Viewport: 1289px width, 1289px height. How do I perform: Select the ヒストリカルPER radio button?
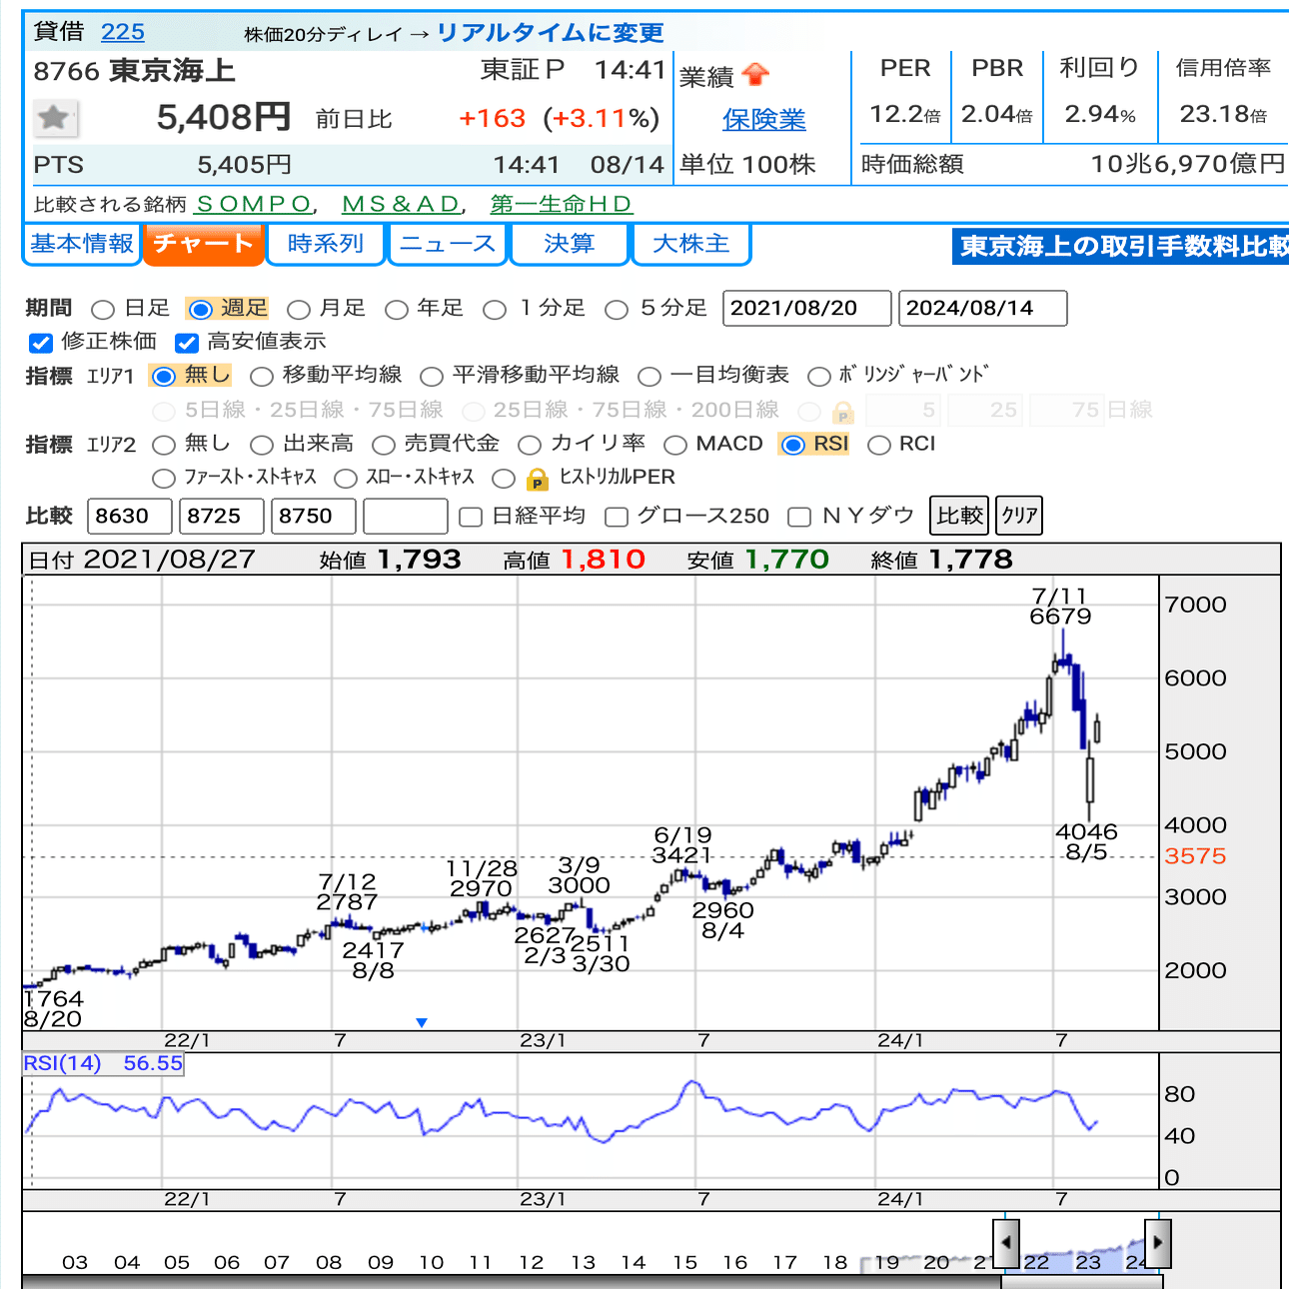(x=505, y=479)
